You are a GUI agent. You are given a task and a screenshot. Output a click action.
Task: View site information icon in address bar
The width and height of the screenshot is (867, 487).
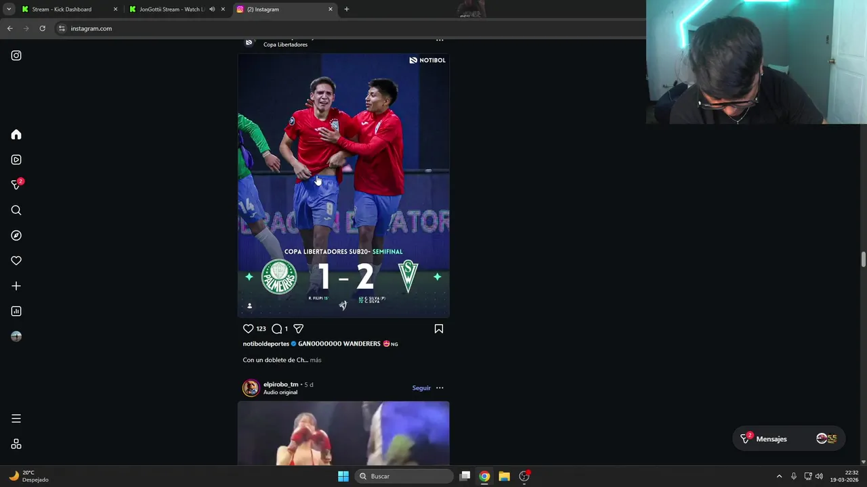(x=62, y=28)
